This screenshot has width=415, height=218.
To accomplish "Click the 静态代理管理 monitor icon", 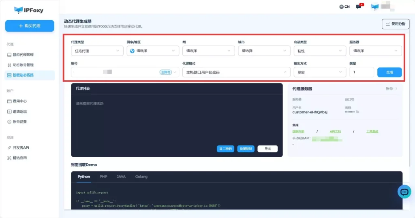I will [9, 55].
